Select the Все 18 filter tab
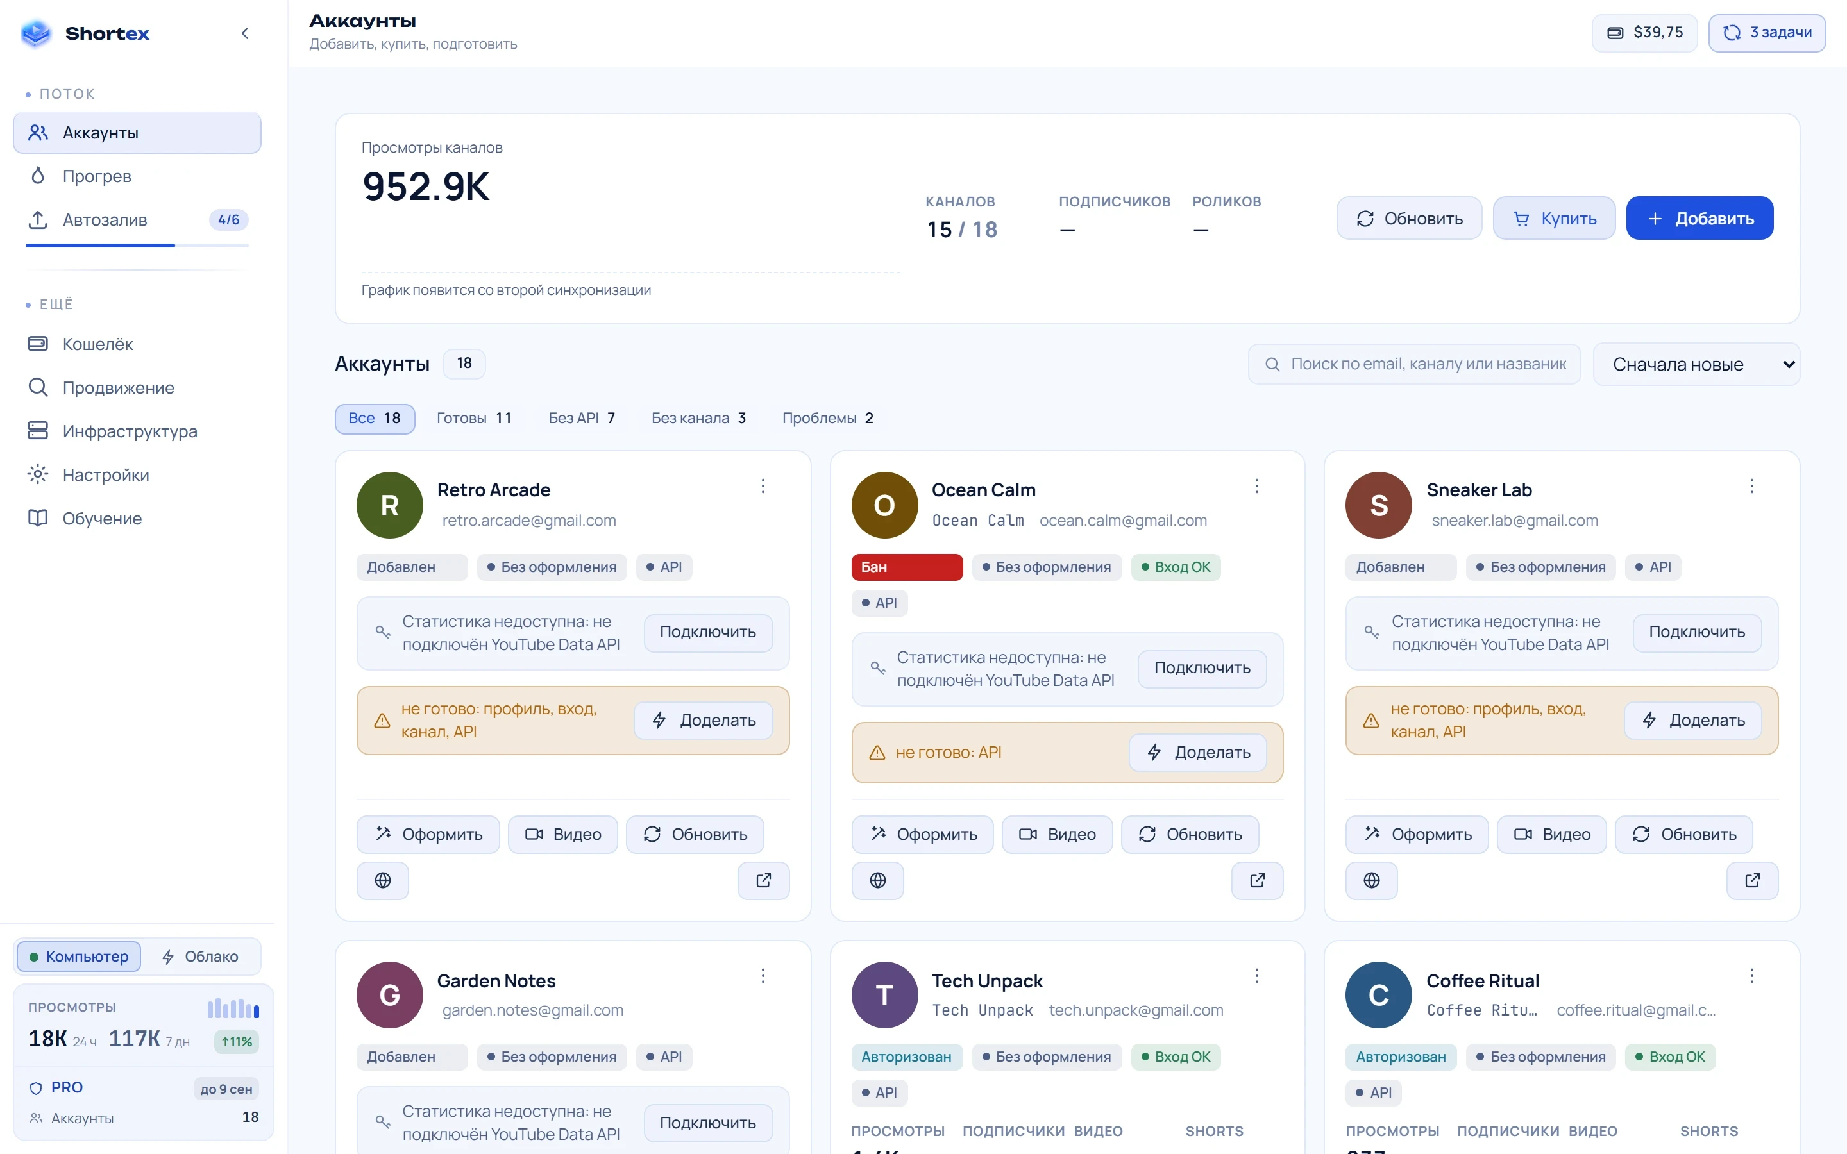Screen dimensions: 1847x1154 click(375, 418)
